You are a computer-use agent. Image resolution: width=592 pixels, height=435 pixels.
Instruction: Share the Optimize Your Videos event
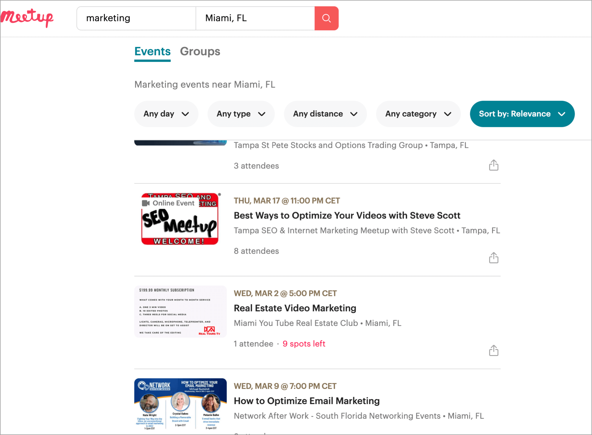tap(493, 257)
